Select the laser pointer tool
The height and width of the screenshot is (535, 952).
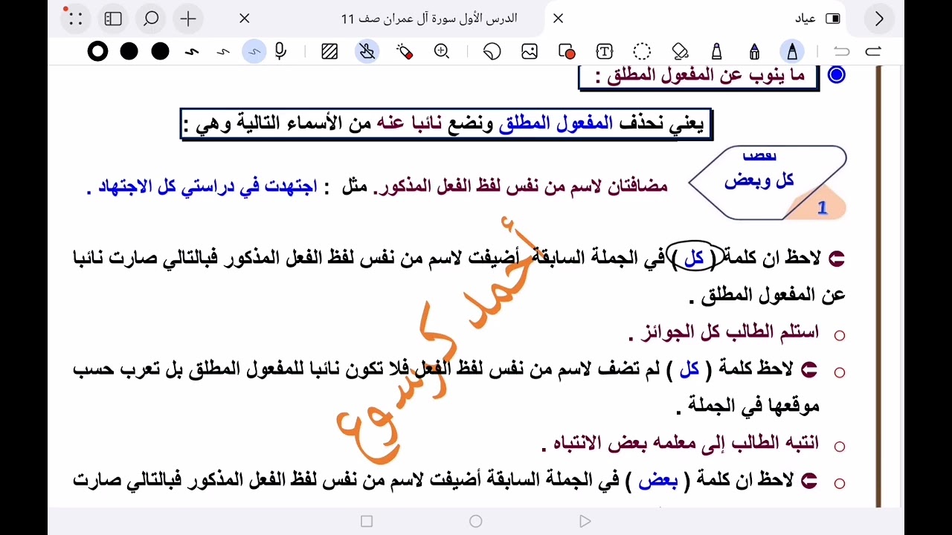coord(405,51)
